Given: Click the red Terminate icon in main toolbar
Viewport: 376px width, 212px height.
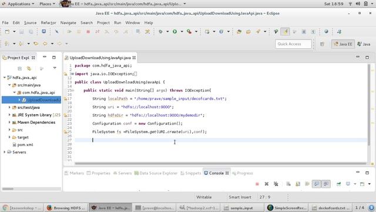Looking at the screenshot, I should point(88,31).
